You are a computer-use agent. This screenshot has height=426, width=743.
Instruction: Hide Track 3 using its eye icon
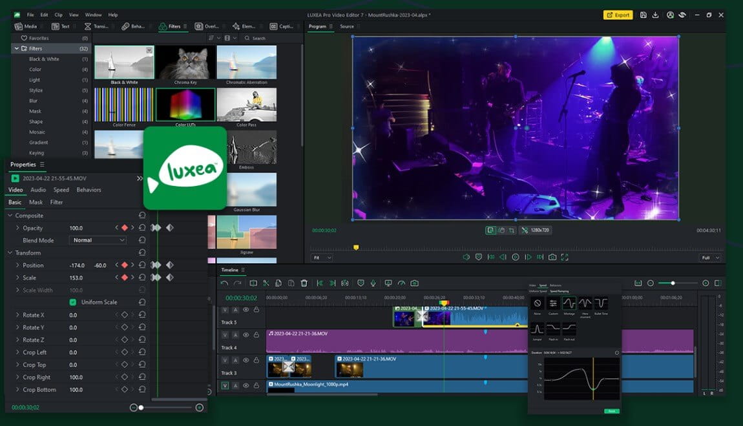246,360
